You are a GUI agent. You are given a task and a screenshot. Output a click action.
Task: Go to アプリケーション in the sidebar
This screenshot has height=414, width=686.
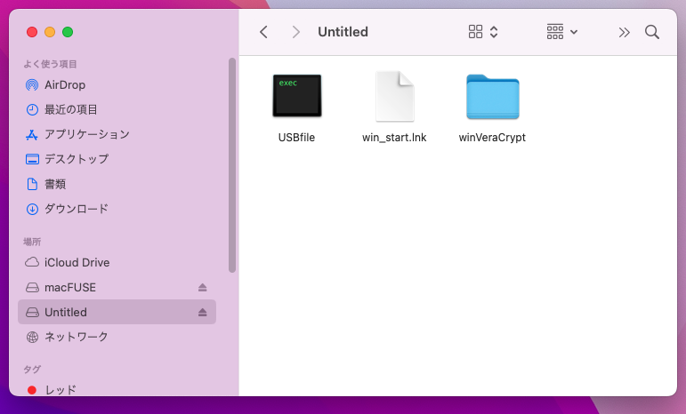tap(86, 134)
